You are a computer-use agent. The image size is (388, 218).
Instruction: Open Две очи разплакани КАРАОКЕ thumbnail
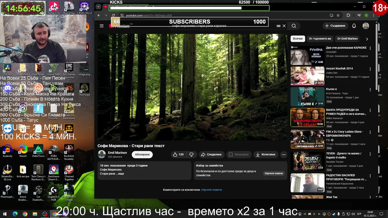pyautogui.click(x=307, y=55)
